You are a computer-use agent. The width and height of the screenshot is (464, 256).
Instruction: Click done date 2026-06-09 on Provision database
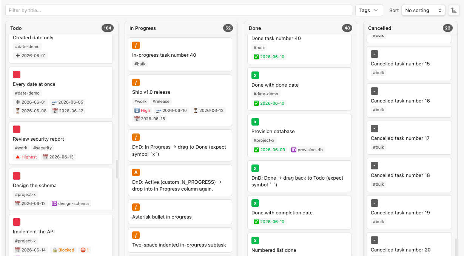click(x=269, y=150)
